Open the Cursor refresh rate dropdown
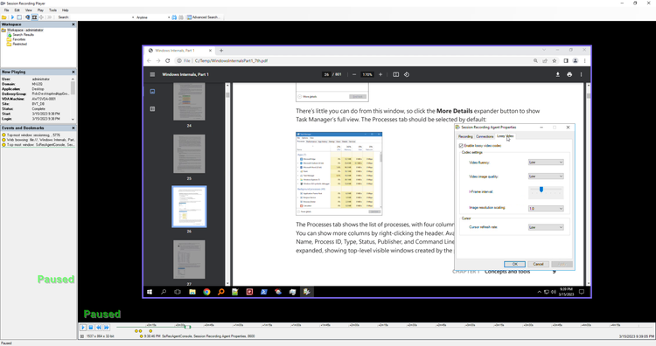656x346 pixels. [546, 227]
